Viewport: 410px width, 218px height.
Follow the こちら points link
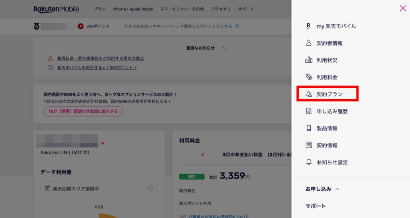226,26
